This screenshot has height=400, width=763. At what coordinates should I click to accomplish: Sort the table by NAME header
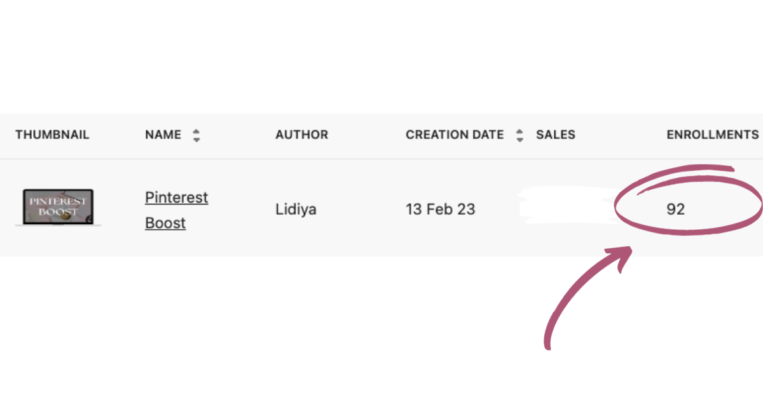pos(163,135)
